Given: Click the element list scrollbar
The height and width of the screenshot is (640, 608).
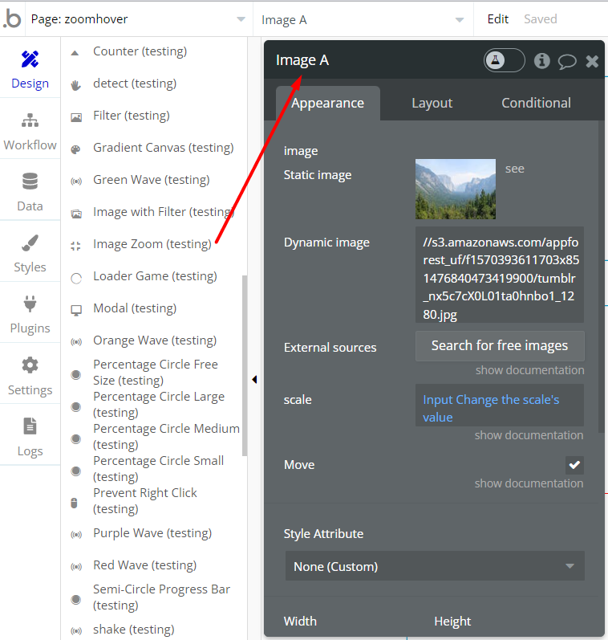Looking at the screenshot, I should [x=245, y=365].
